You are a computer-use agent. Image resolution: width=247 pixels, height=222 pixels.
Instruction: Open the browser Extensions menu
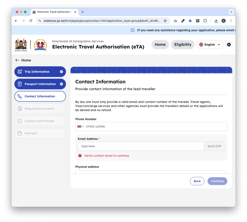pyautogui.click(x=205, y=21)
